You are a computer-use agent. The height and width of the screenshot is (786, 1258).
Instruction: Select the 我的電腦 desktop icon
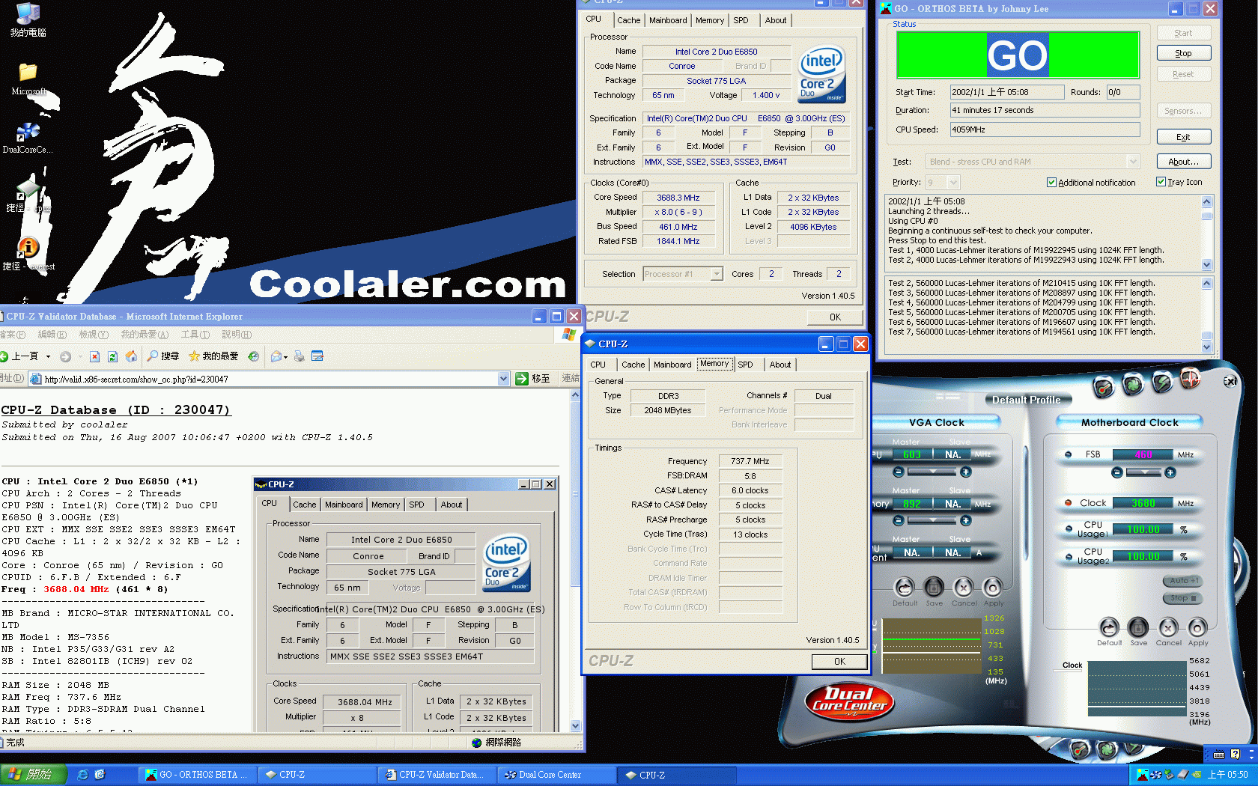tap(28, 20)
